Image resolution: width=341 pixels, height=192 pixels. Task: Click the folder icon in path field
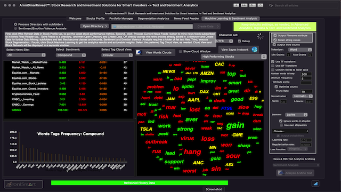click(x=115, y=27)
